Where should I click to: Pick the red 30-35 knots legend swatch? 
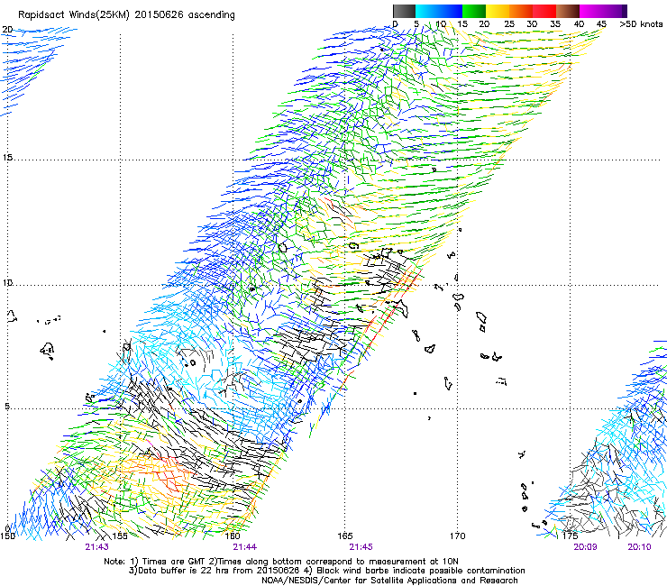[544, 11]
